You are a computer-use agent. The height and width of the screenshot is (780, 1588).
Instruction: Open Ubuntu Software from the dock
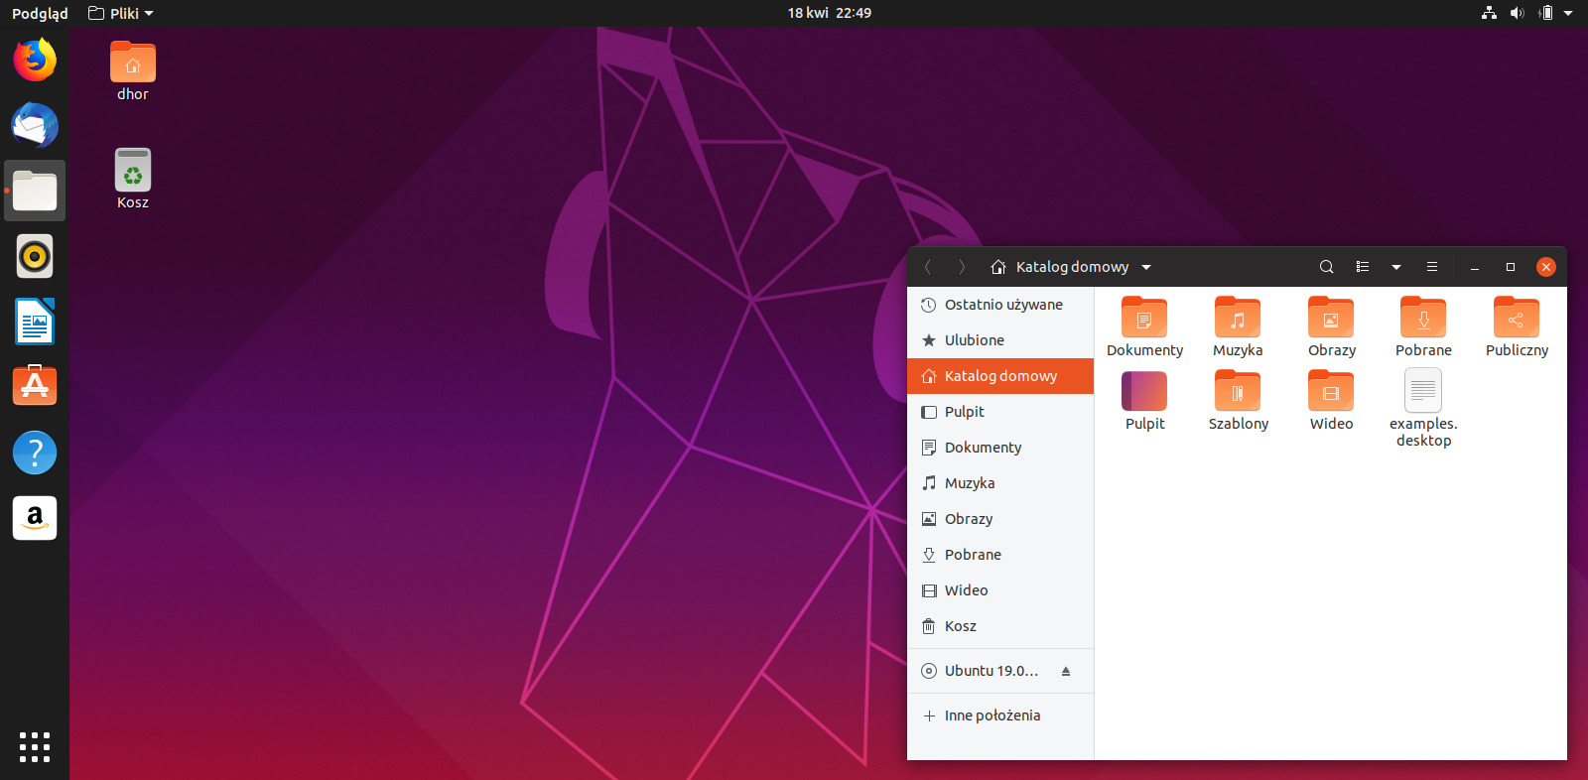coord(35,386)
